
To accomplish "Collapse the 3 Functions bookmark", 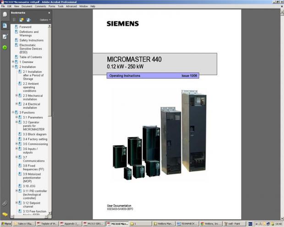I will pyautogui.click(x=13, y=112).
